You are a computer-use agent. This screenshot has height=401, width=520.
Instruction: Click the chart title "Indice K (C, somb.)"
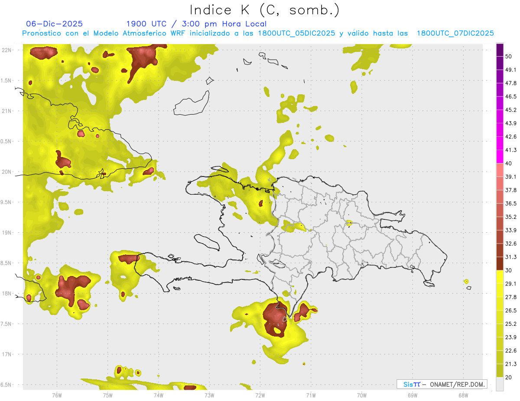[x=264, y=10]
